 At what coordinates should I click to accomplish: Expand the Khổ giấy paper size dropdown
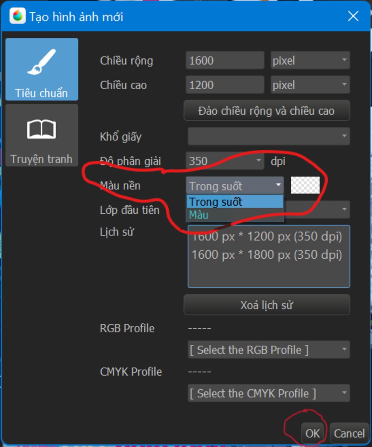(x=269, y=136)
